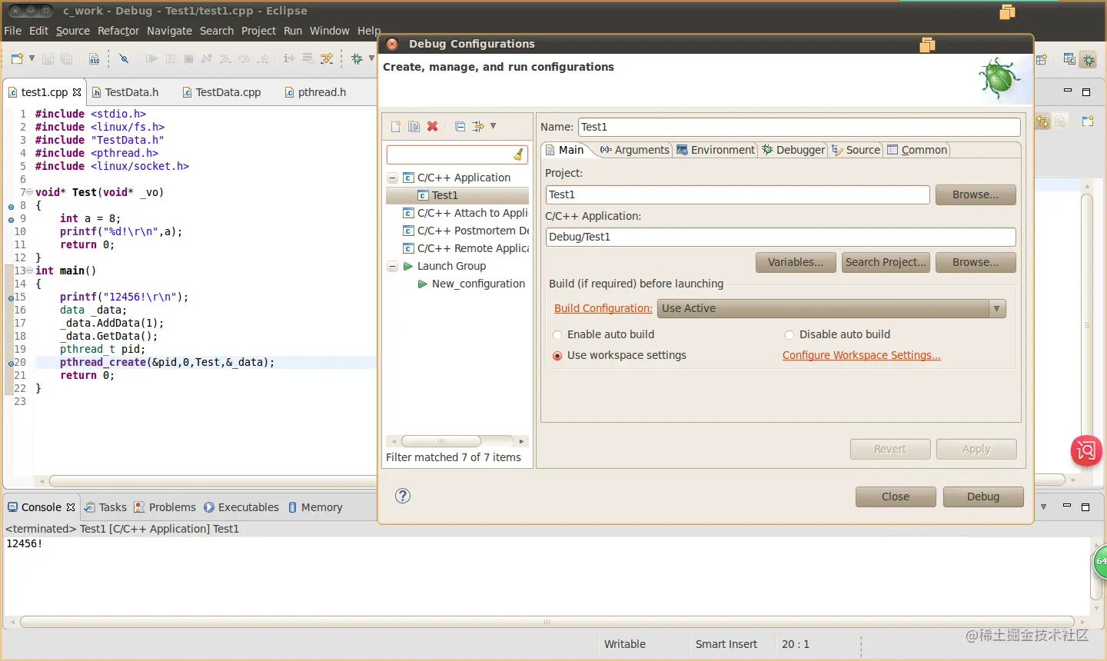The image size is (1107, 661).
Task: Open the pthread.h editor tab
Action: pos(315,92)
